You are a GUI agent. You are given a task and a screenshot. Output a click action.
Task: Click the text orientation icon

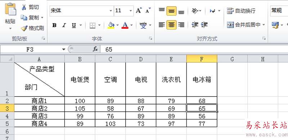pos(194,11)
